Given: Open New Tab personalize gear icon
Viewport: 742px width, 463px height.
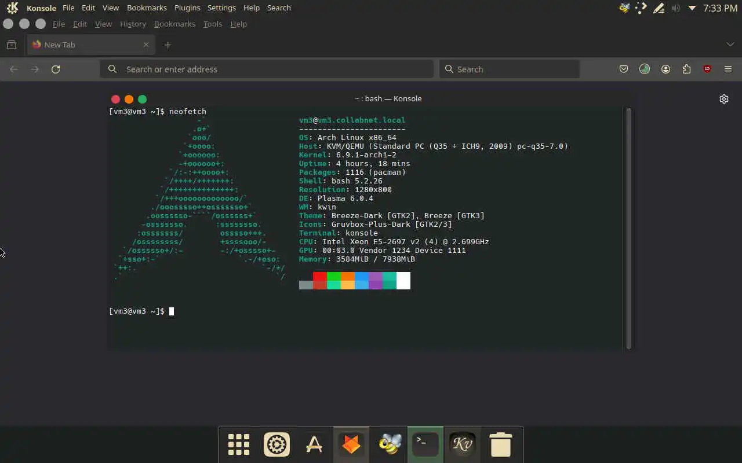Looking at the screenshot, I should click(724, 99).
